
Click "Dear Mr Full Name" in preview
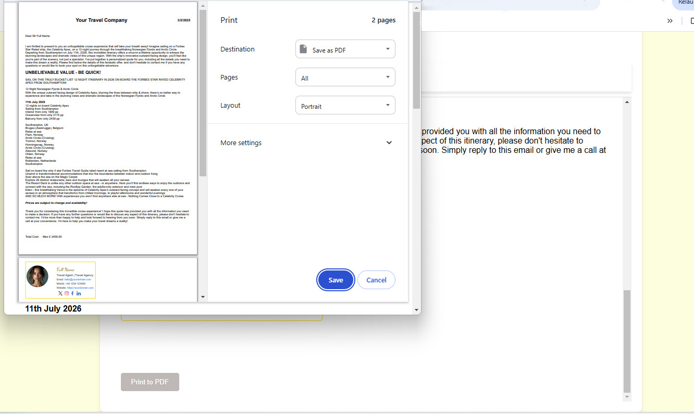(x=36, y=36)
